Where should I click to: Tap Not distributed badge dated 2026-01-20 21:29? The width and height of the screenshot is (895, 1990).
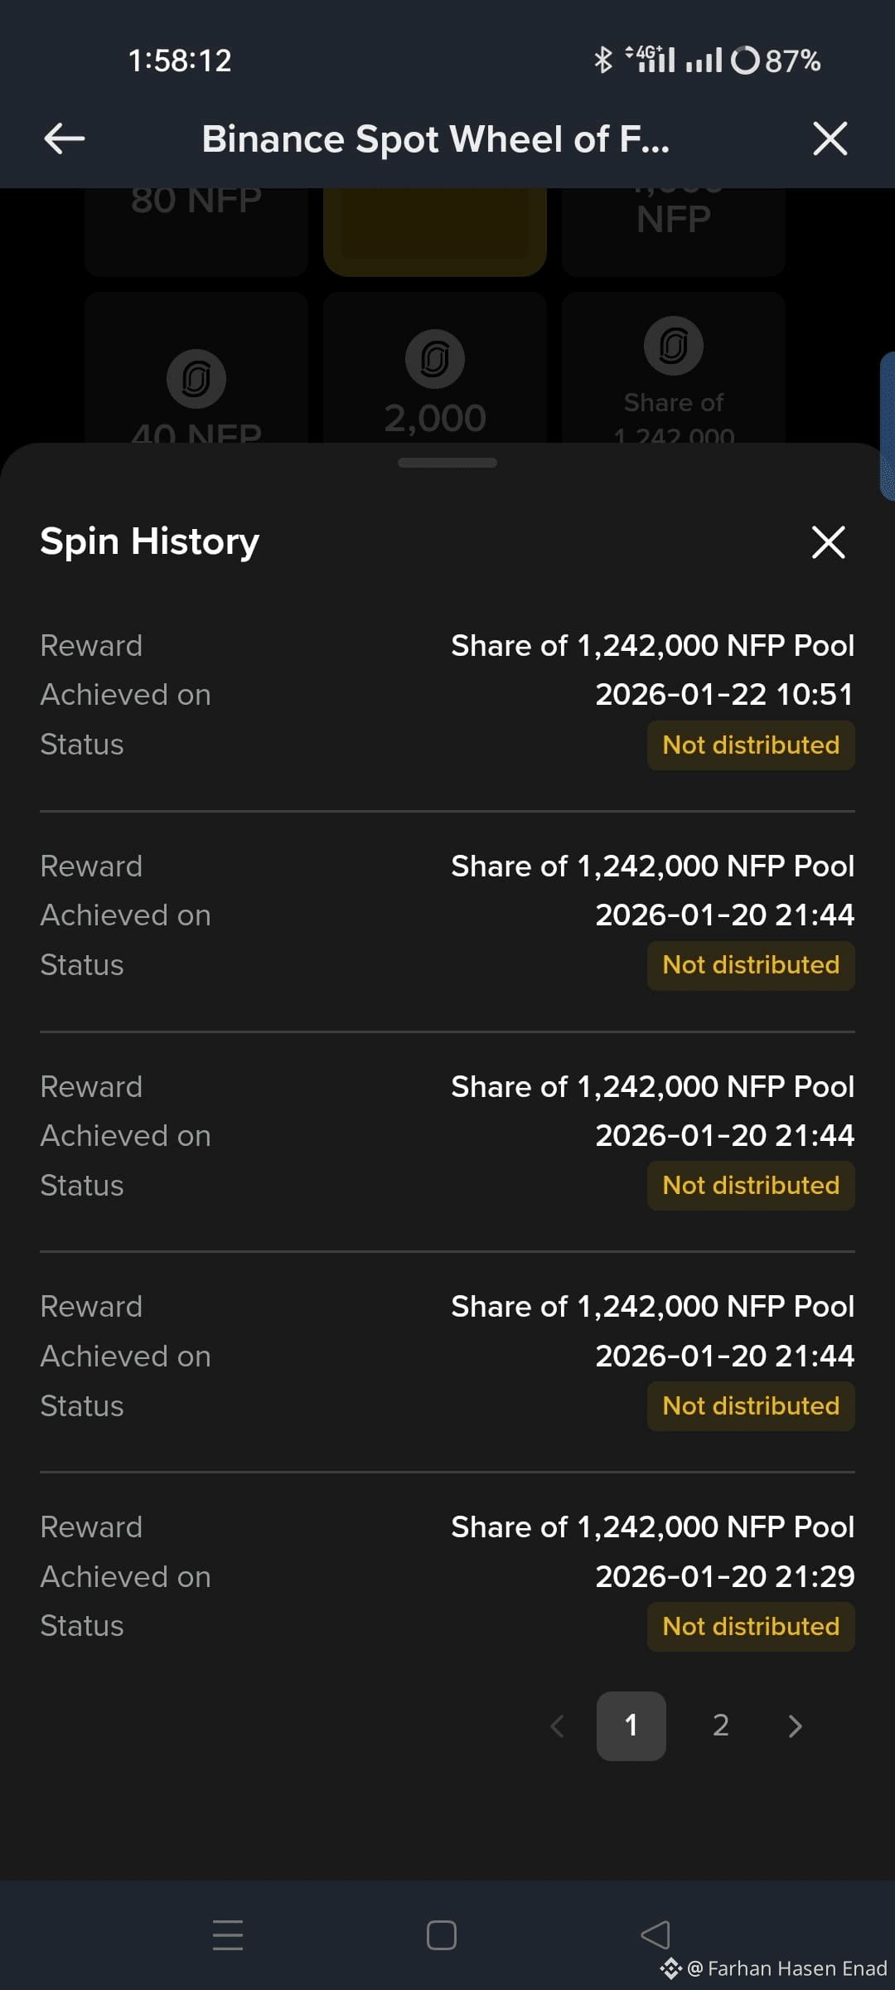(x=751, y=1627)
